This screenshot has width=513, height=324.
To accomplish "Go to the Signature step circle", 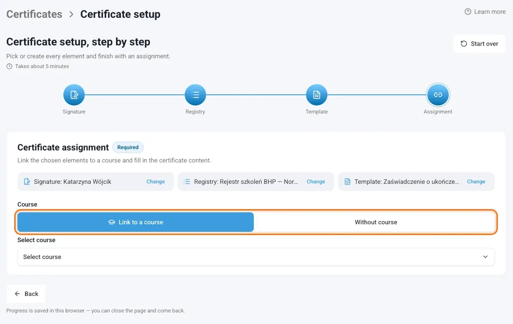I will click(x=74, y=95).
